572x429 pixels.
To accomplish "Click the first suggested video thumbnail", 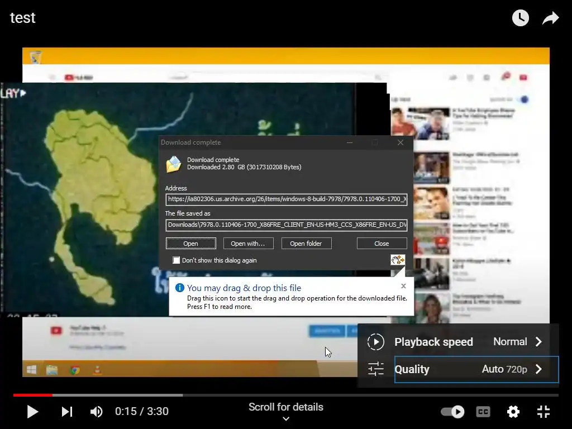I will point(421,123).
